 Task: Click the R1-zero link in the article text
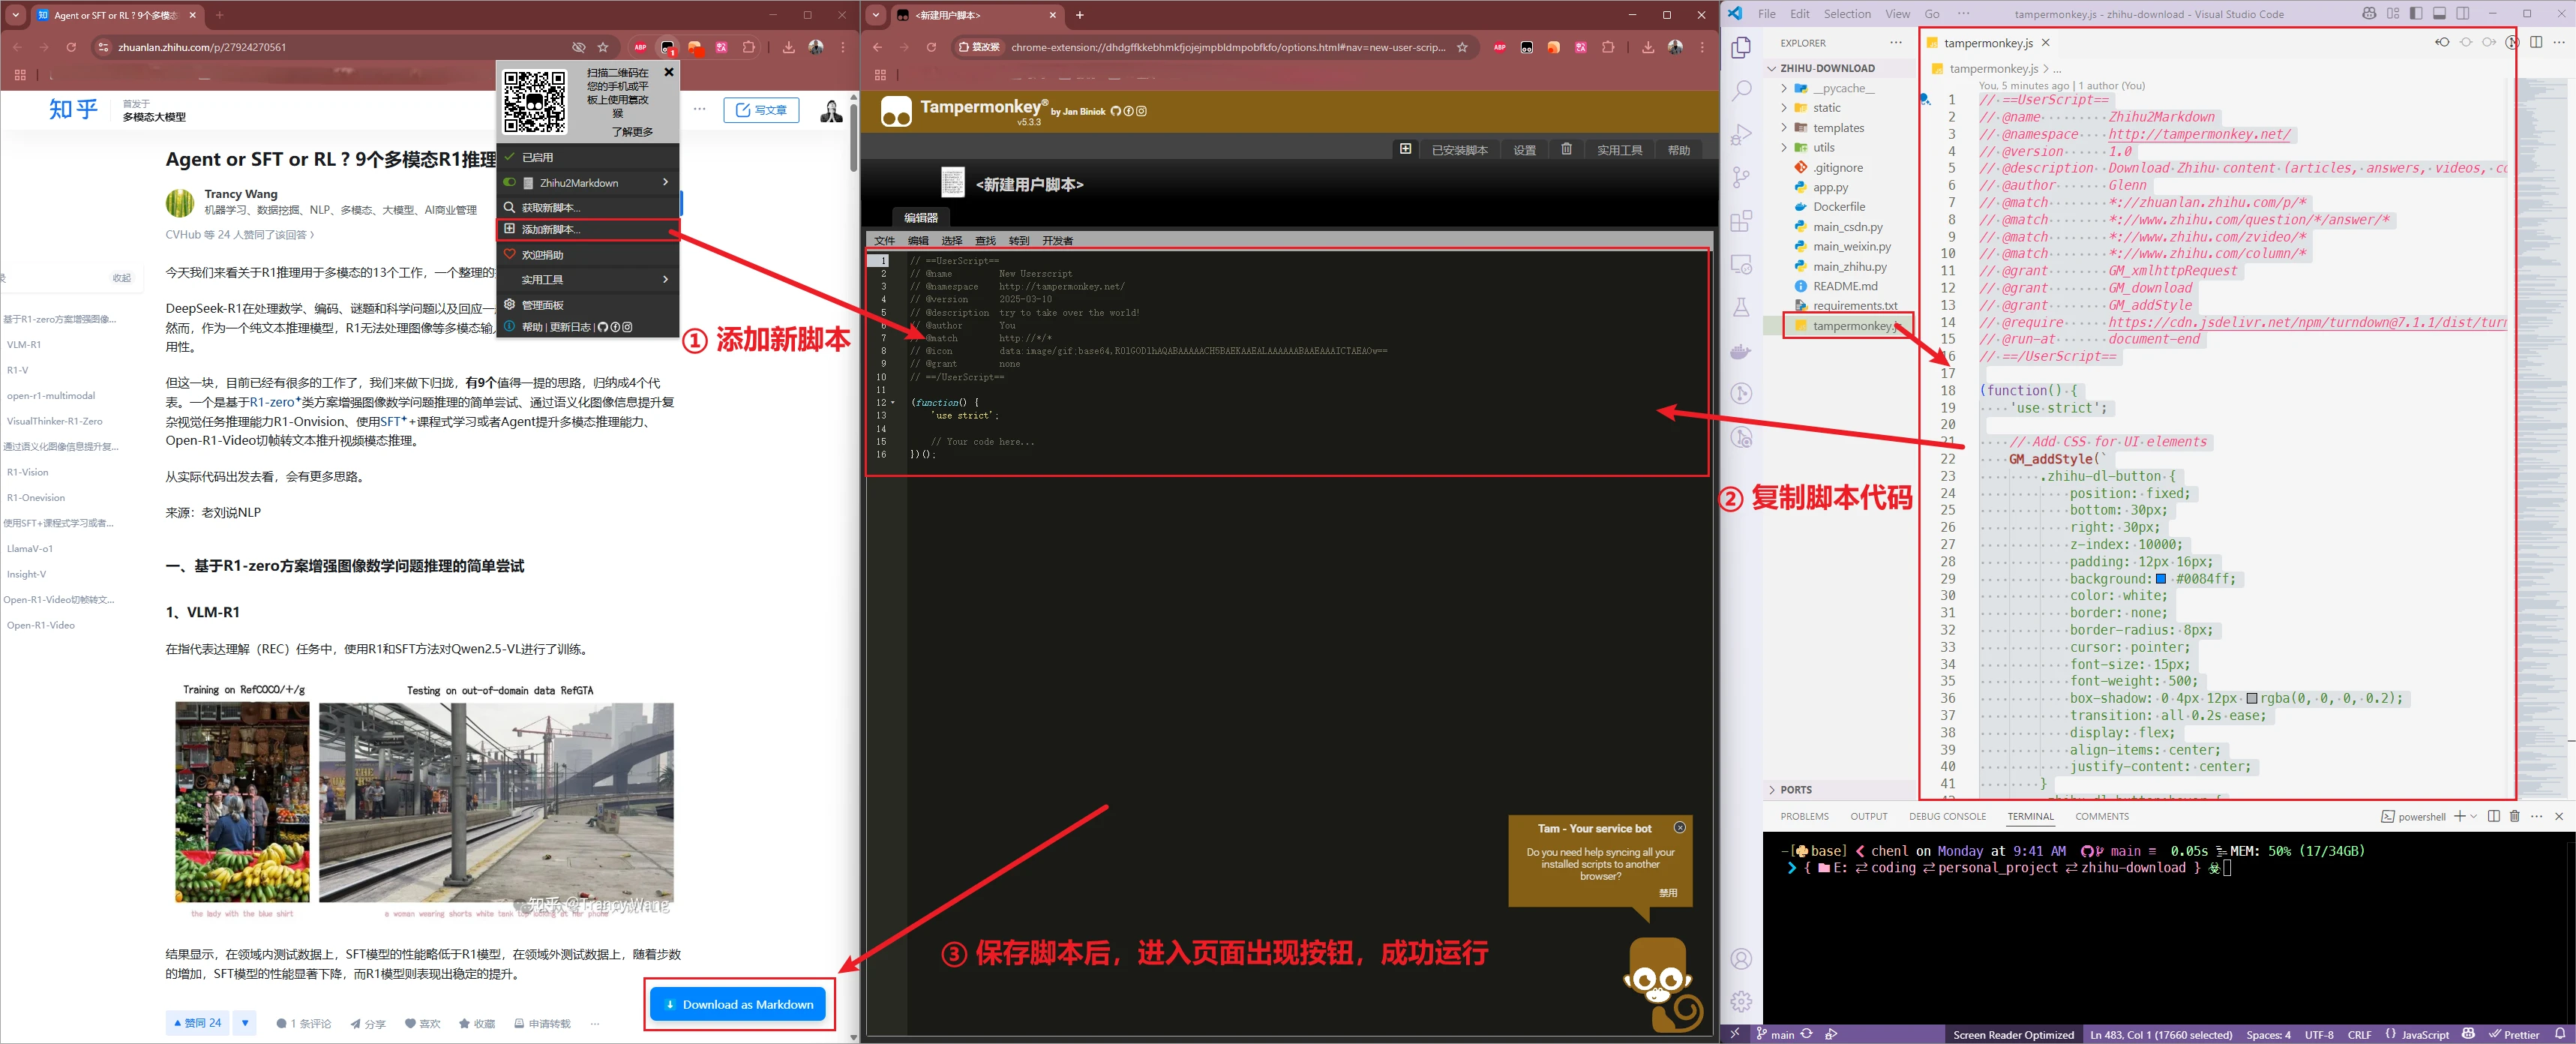coord(272,402)
